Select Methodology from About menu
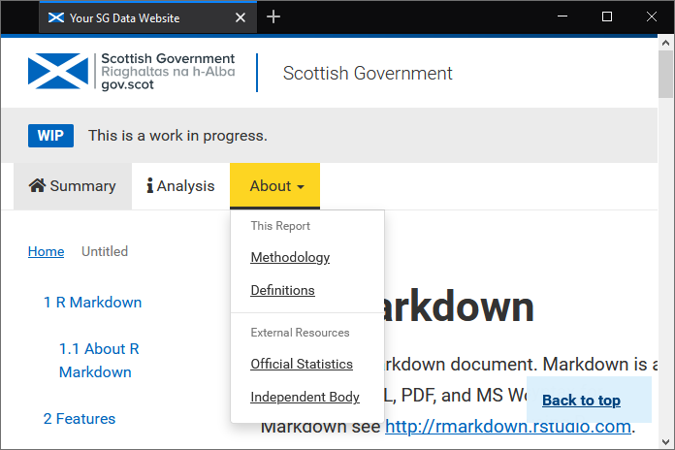The width and height of the screenshot is (675, 450). [x=290, y=257]
